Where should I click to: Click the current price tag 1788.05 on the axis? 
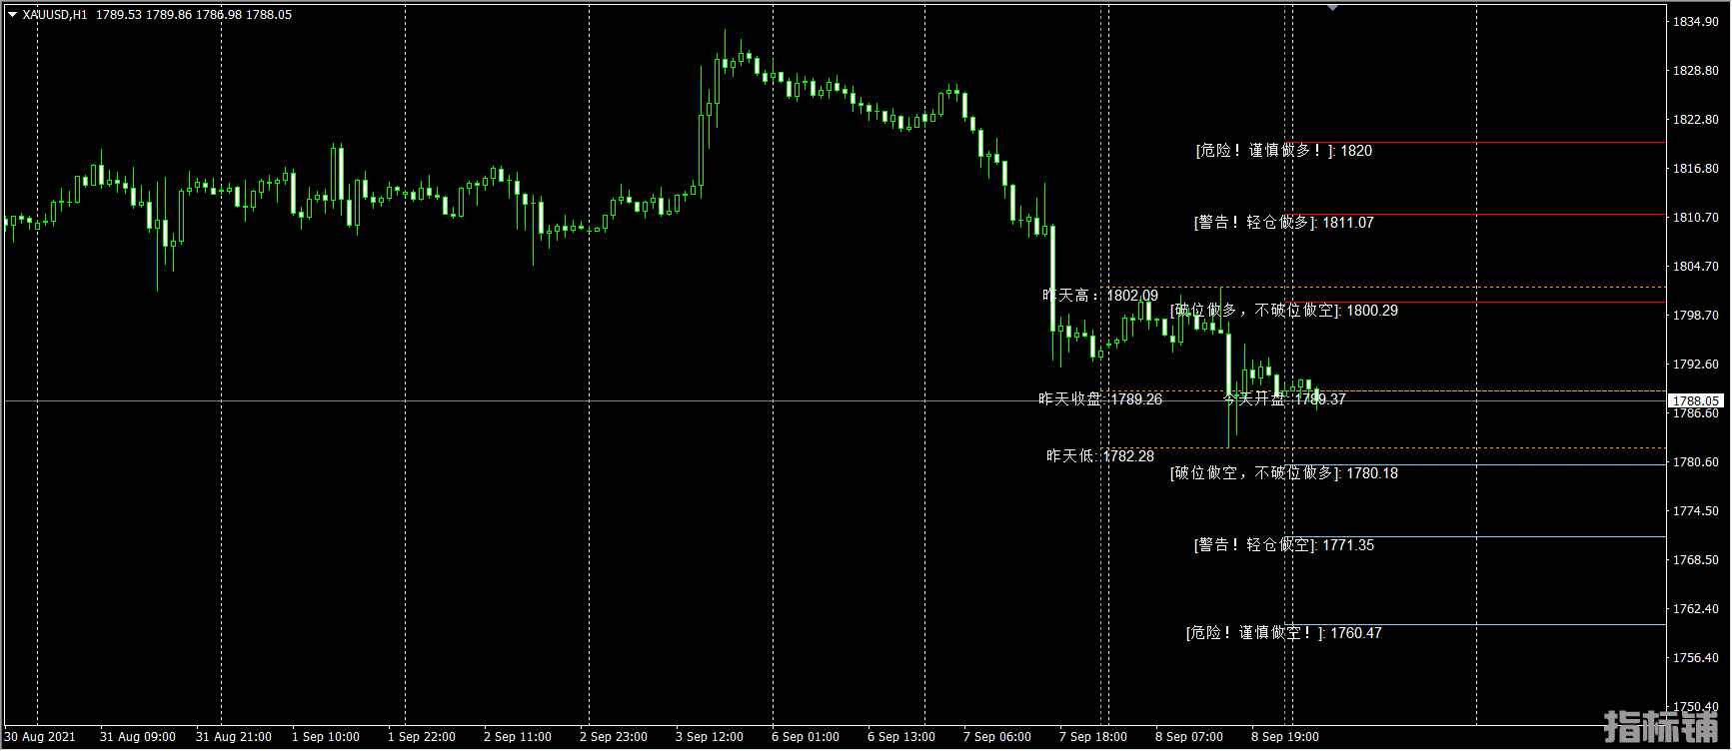(x=1696, y=401)
